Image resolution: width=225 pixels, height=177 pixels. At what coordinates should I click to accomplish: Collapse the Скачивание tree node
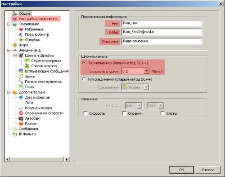click(9, 24)
